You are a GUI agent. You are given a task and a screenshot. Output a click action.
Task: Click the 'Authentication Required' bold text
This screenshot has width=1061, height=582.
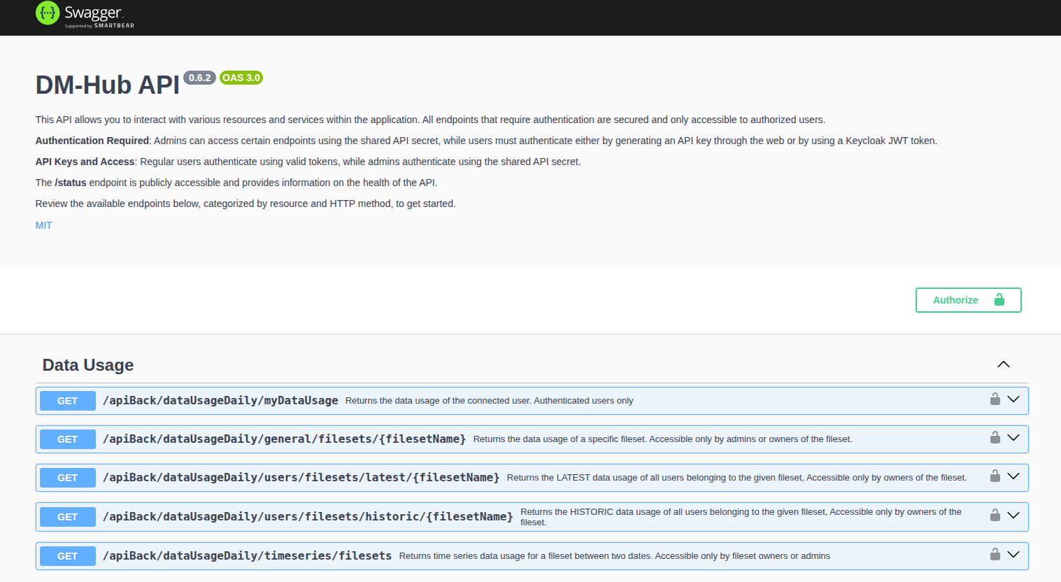point(92,141)
